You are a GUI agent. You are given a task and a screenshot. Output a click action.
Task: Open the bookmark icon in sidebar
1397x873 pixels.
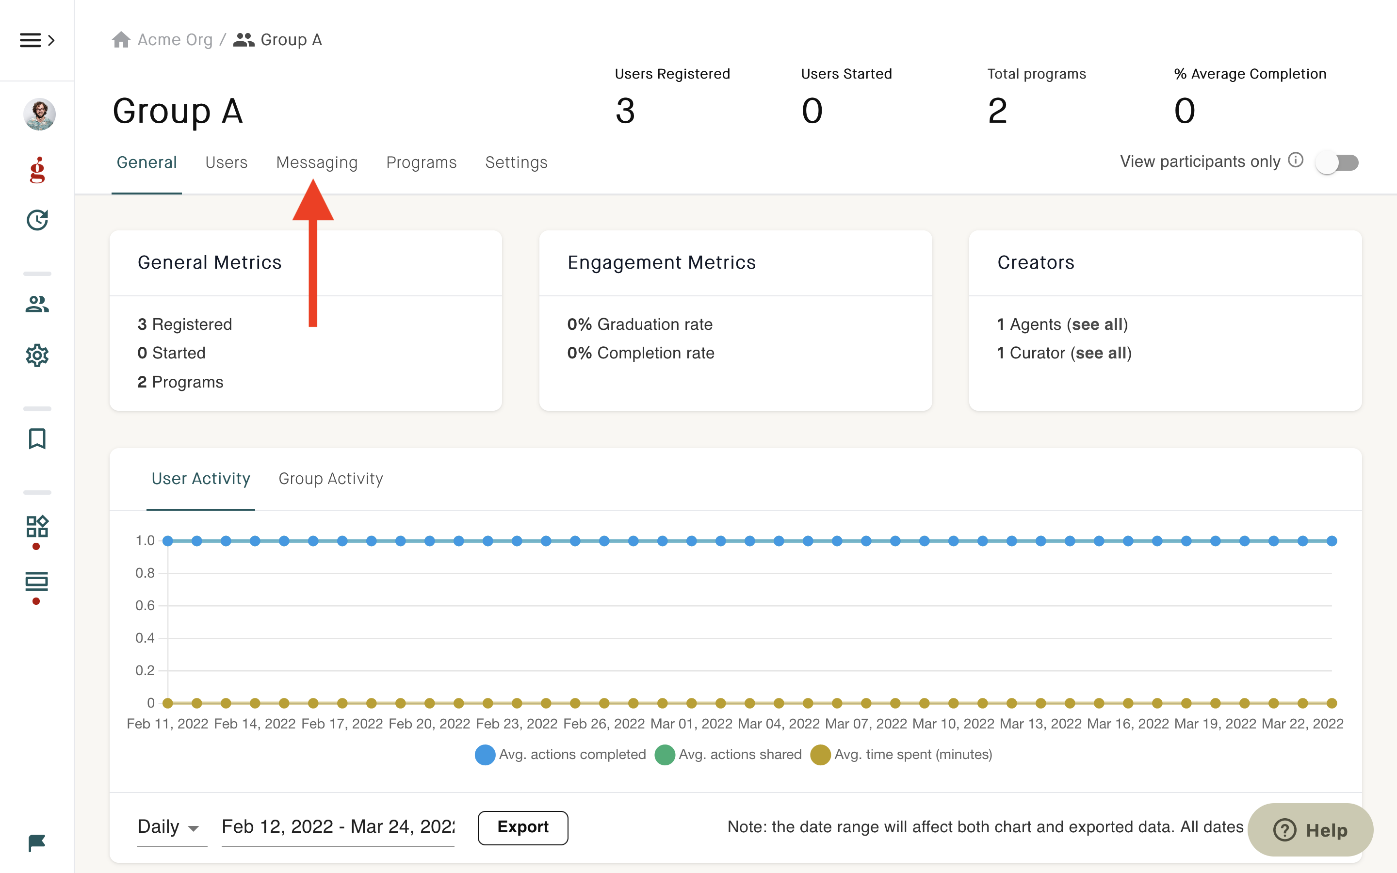[37, 439]
